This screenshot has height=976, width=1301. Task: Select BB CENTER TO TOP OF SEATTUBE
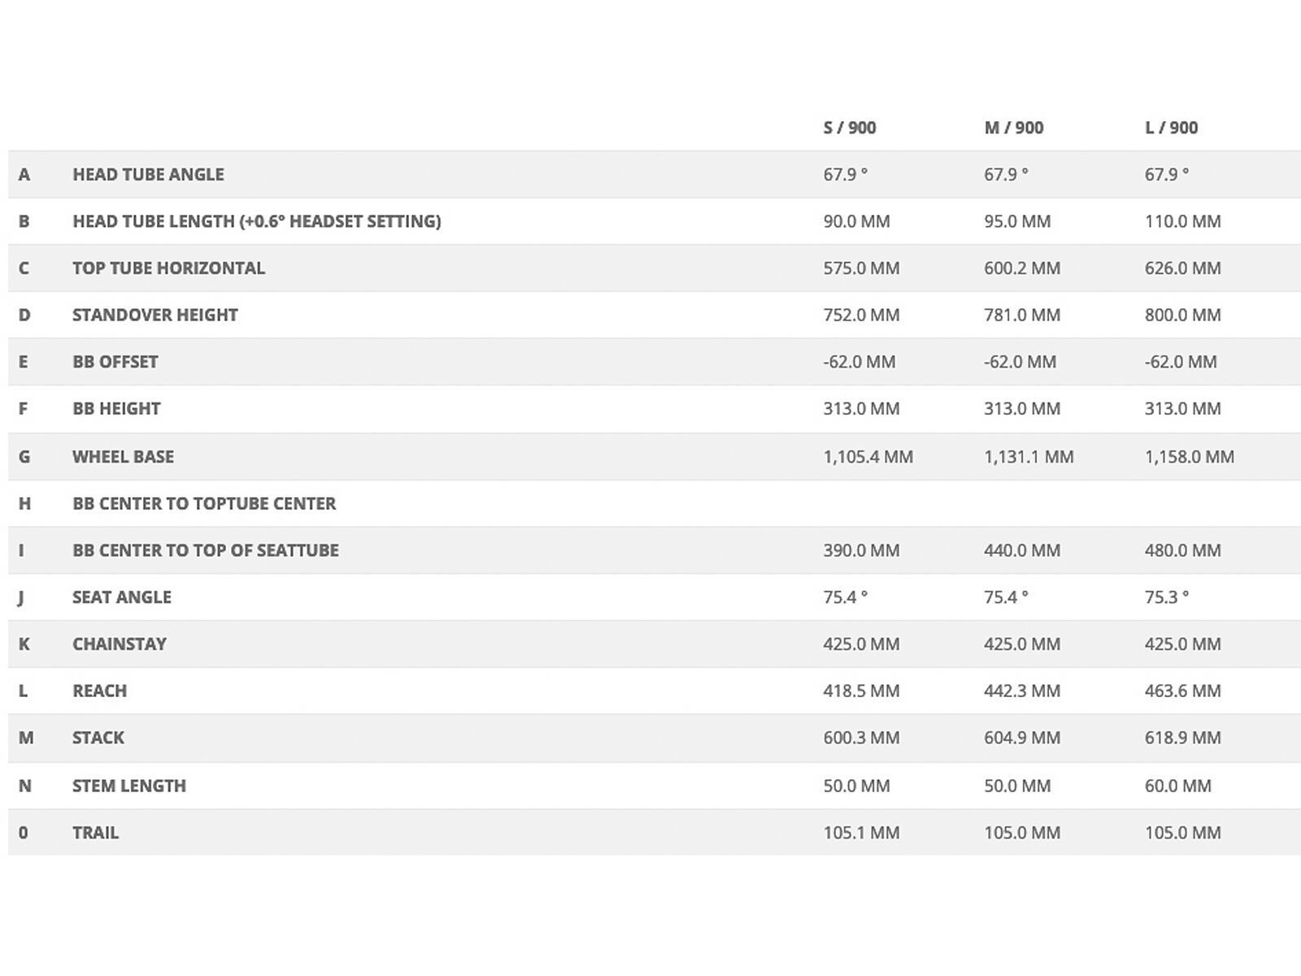pyautogui.click(x=205, y=550)
